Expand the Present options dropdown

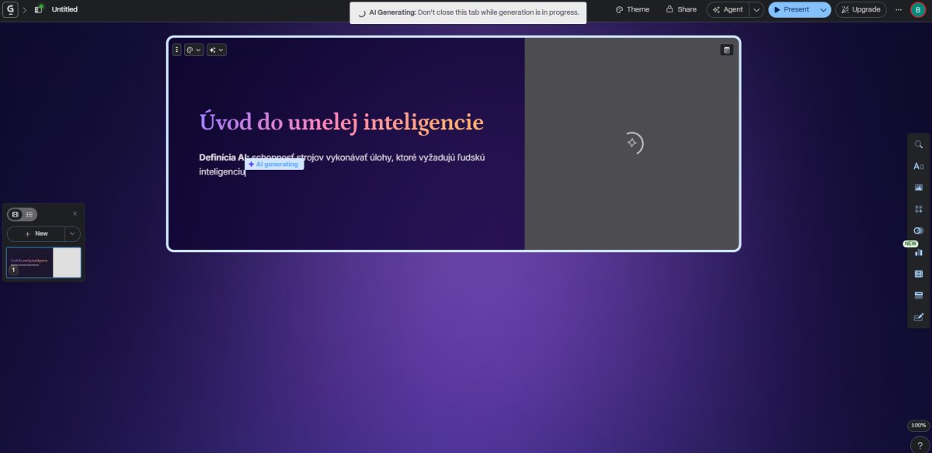pyautogui.click(x=823, y=9)
